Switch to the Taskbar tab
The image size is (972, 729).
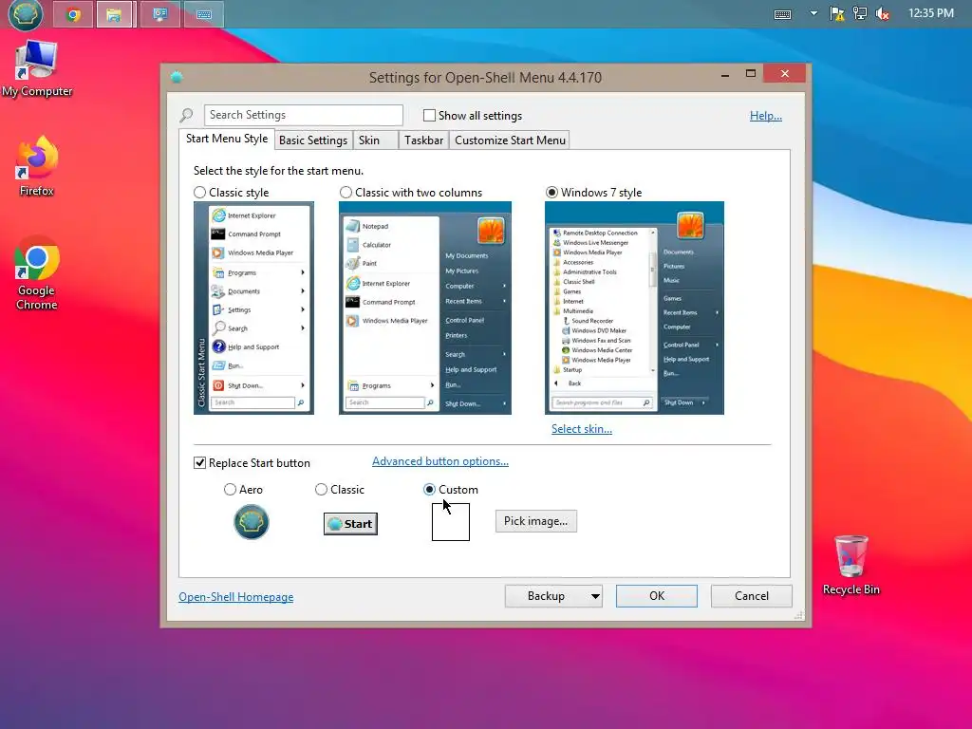coord(424,140)
